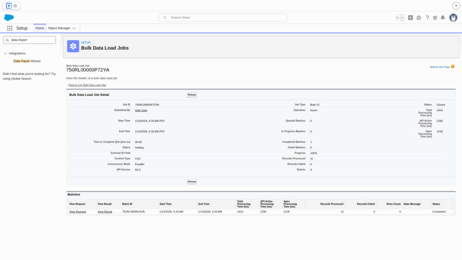Open the Setup gear menu in the header
This screenshot has height=260, width=462.
point(435,17)
